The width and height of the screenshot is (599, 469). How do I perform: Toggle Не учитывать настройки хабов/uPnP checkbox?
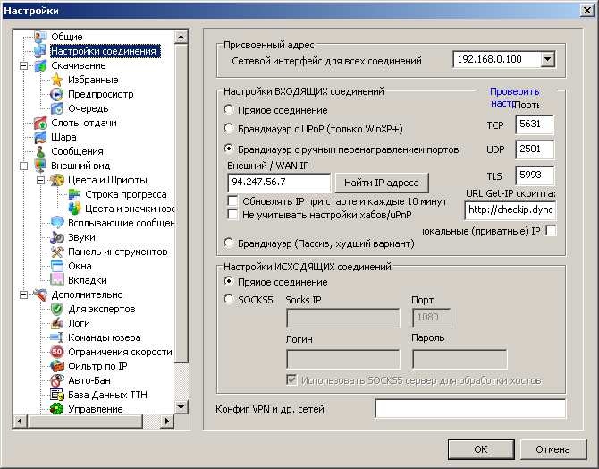point(232,215)
